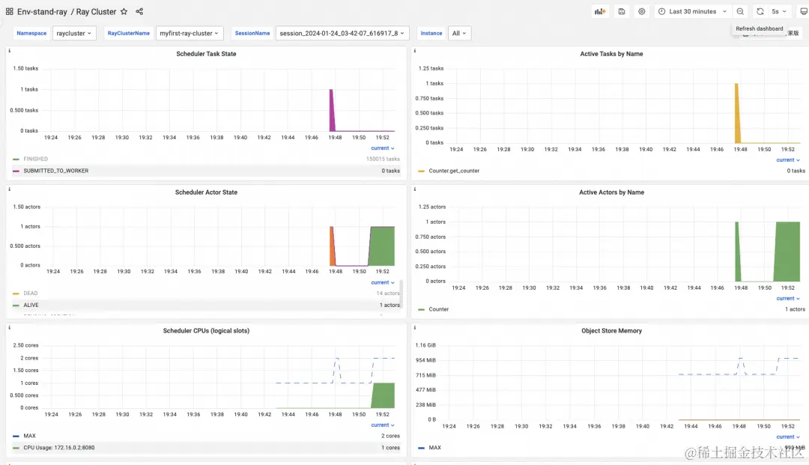
Task: Sort by current in Active Actors legend
Action: (788, 299)
